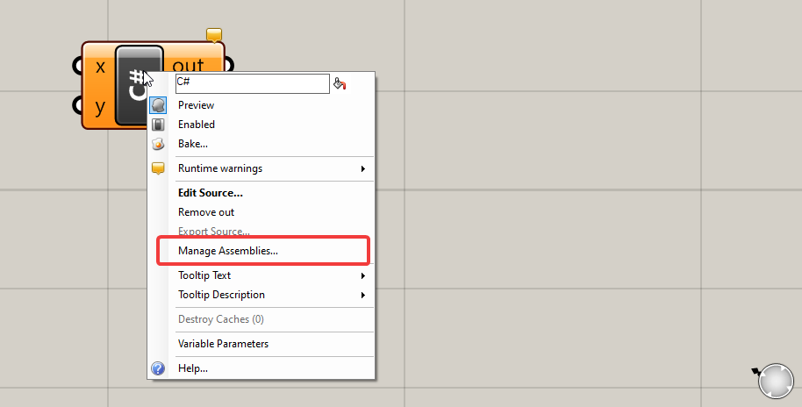Toggle the Enabled option

(x=197, y=125)
